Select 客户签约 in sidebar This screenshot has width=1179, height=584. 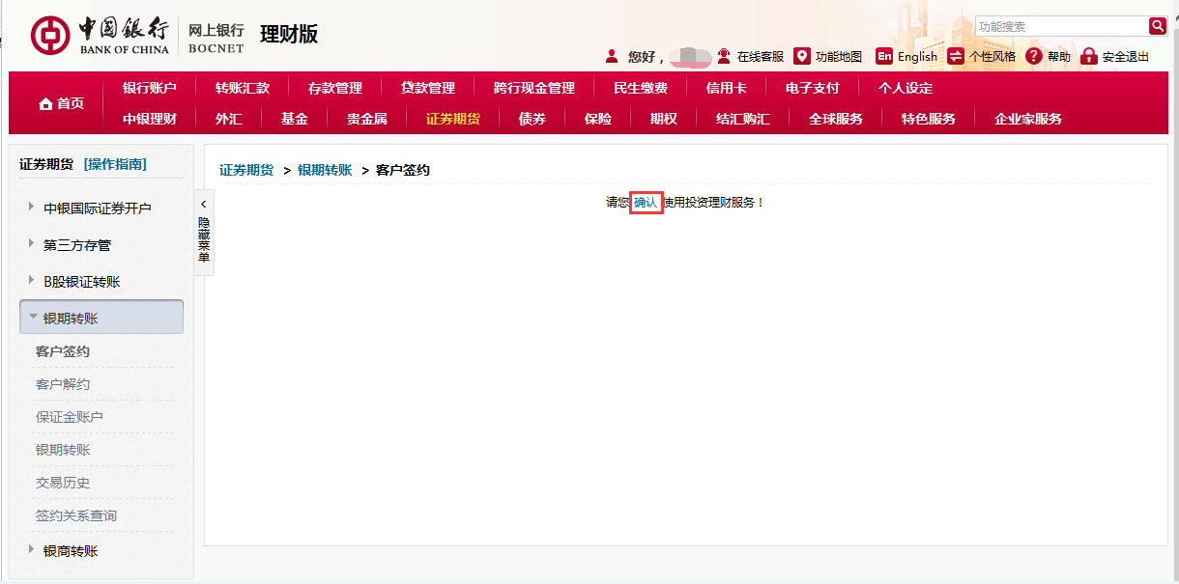click(63, 351)
